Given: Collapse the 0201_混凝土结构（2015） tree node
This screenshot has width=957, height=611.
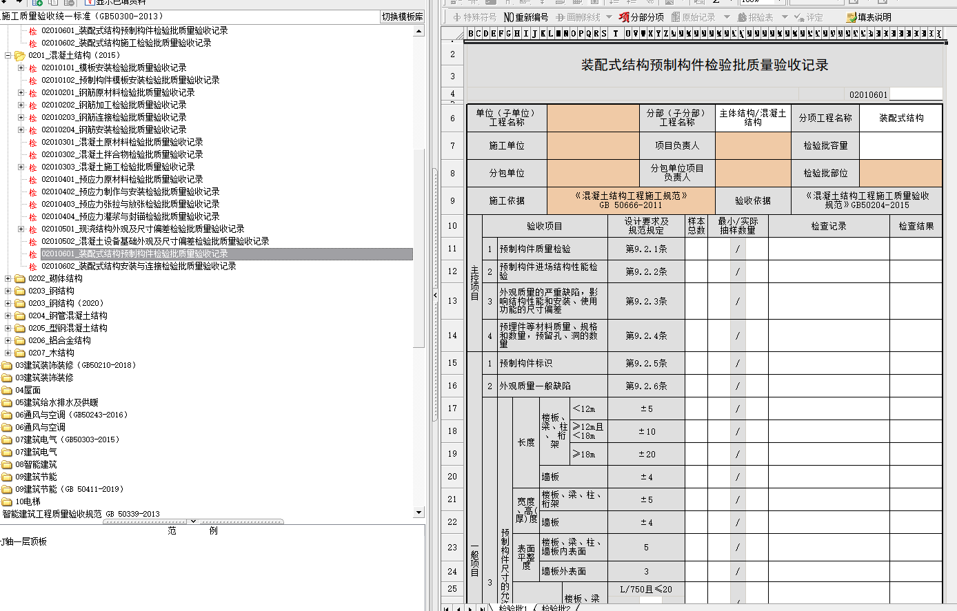Looking at the screenshot, I should pos(8,55).
